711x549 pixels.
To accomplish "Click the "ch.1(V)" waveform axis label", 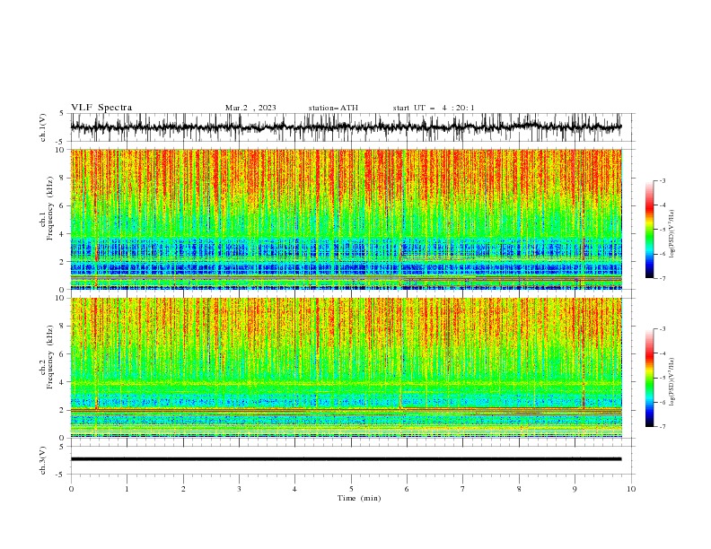I will [x=43, y=127].
